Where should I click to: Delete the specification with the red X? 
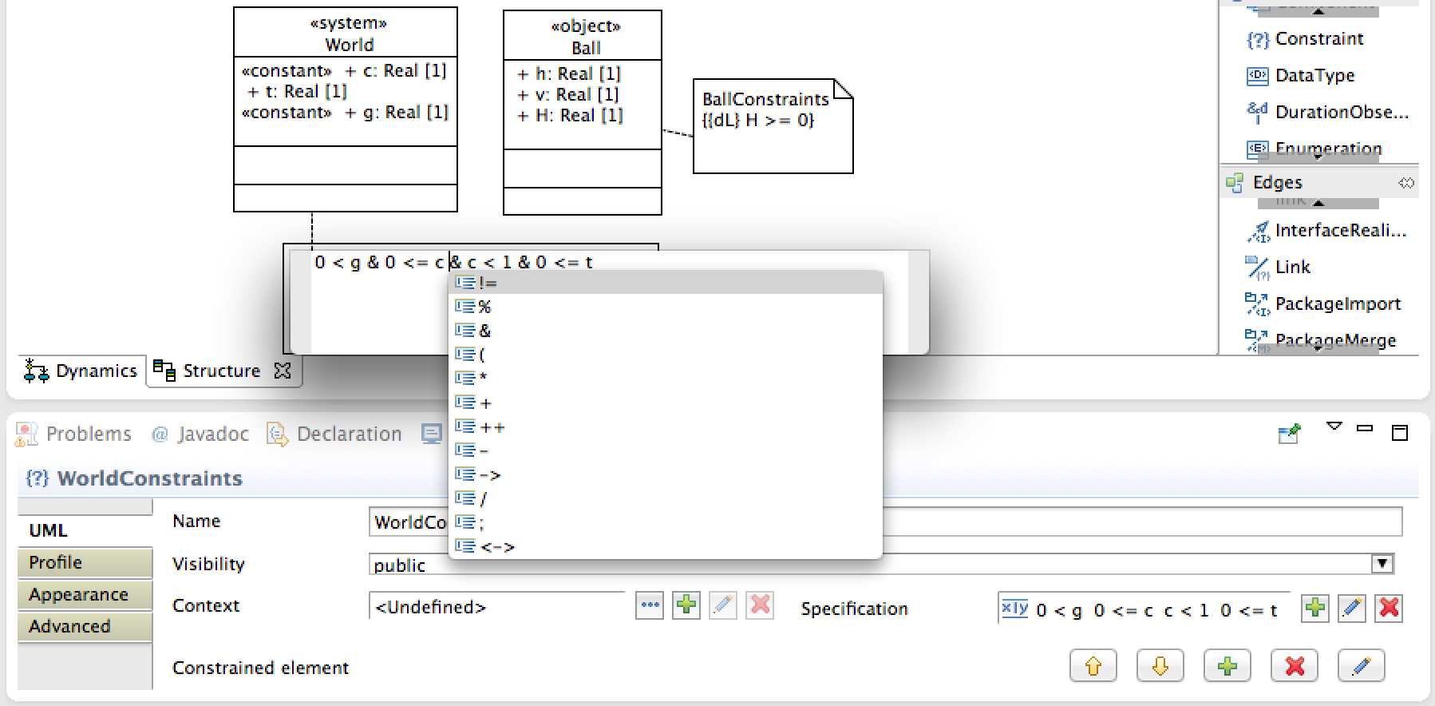click(x=1389, y=609)
